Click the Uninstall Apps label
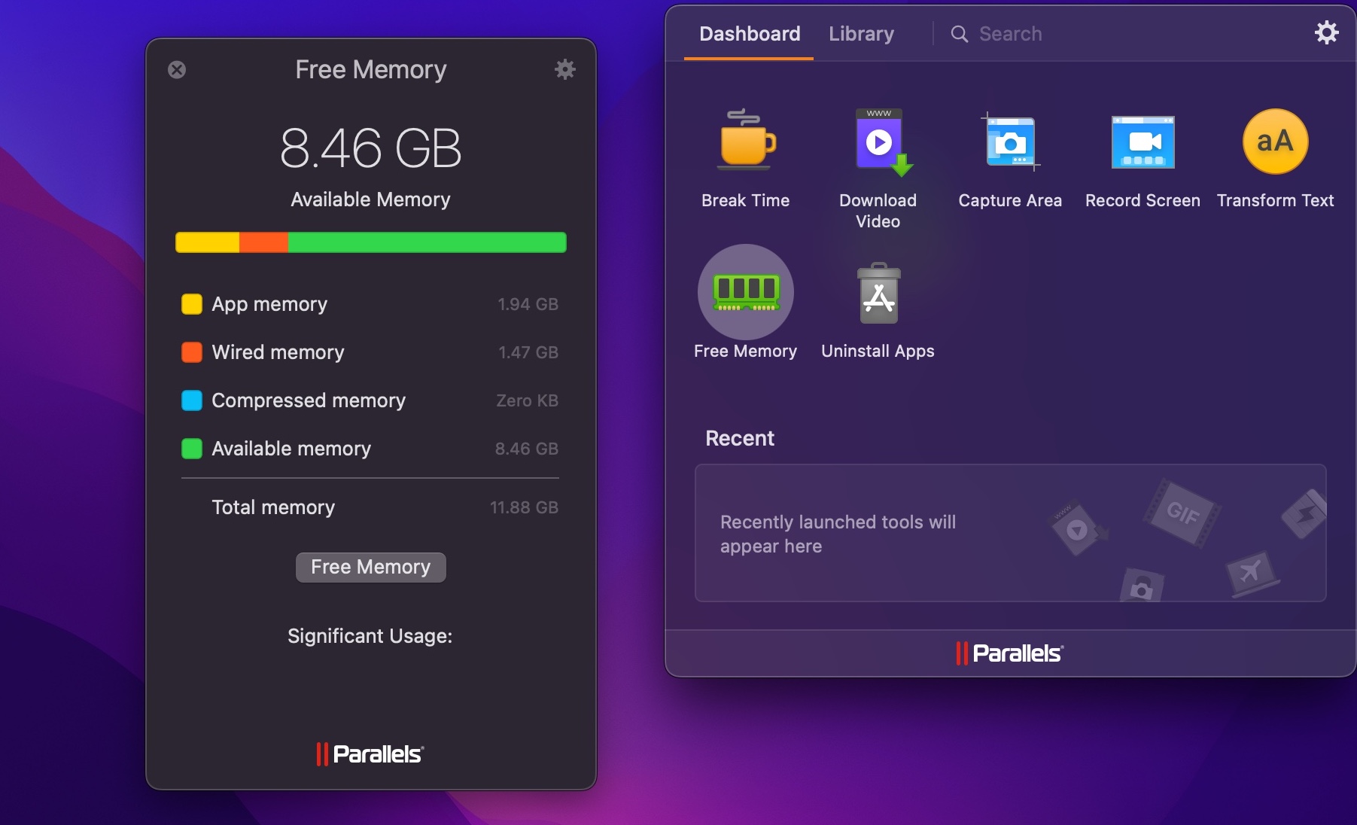This screenshot has width=1357, height=825. coord(878,351)
